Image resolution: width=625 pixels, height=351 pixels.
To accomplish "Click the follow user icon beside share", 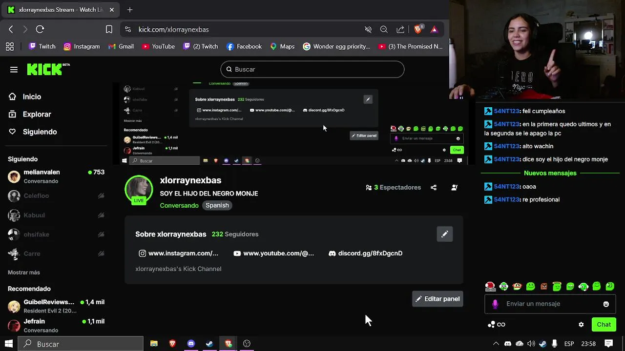I will pyautogui.click(x=455, y=187).
